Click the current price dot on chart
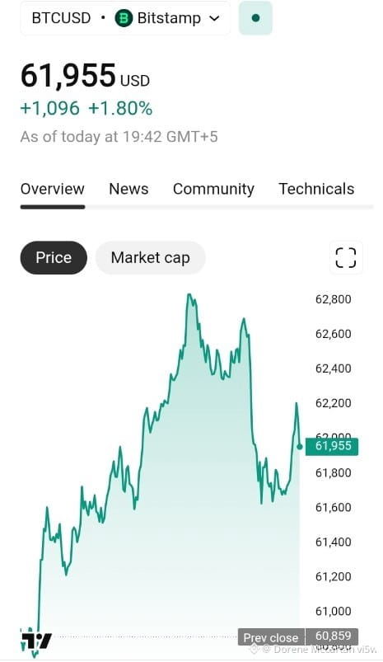Viewport: 383px width, 662px height. click(x=300, y=447)
